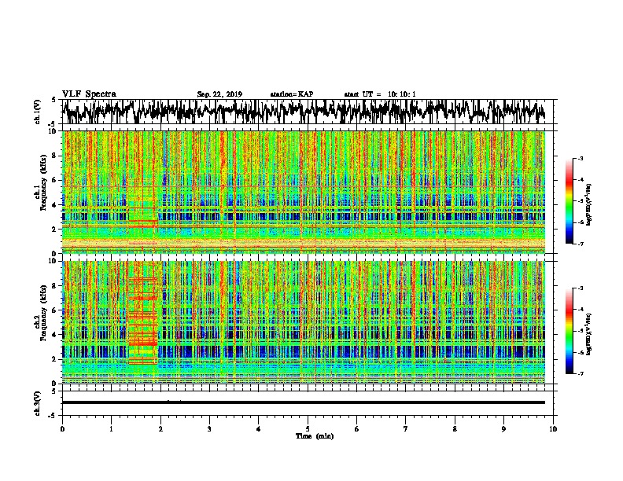
Task: Click the time axis tick label "8"
Action: [x=455, y=429]
